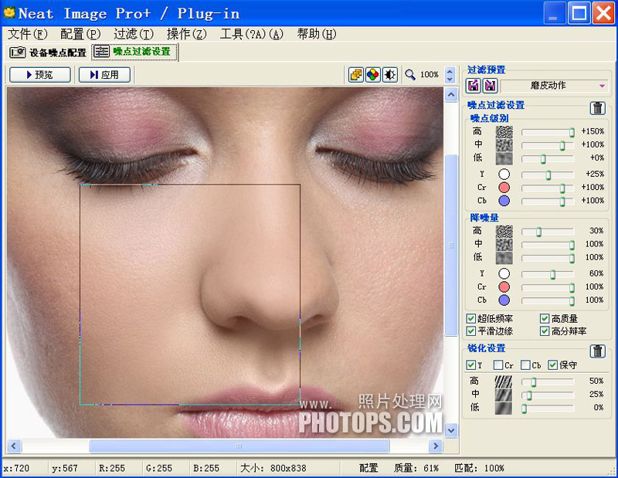The width and height of the screenshot is (618, 478).
Task: Click the preview scroll up arrow
Action: point(451,94)
